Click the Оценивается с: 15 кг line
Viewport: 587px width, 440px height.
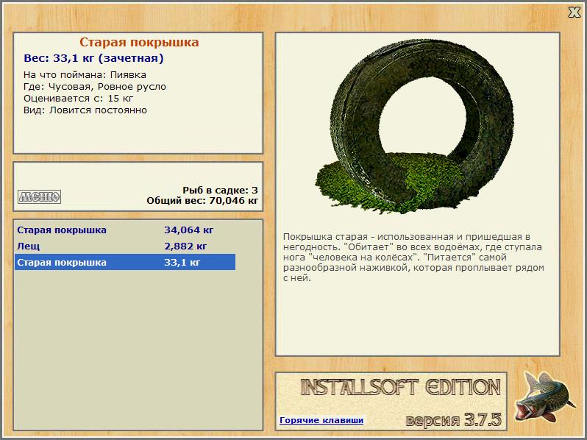click(78, 99)
